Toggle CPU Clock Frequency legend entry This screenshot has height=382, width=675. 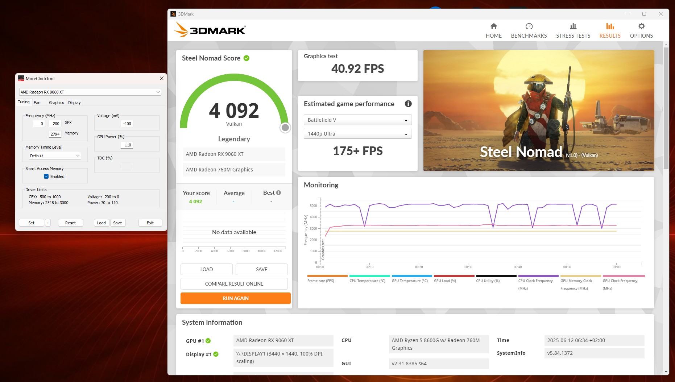(x=538, y=283)
